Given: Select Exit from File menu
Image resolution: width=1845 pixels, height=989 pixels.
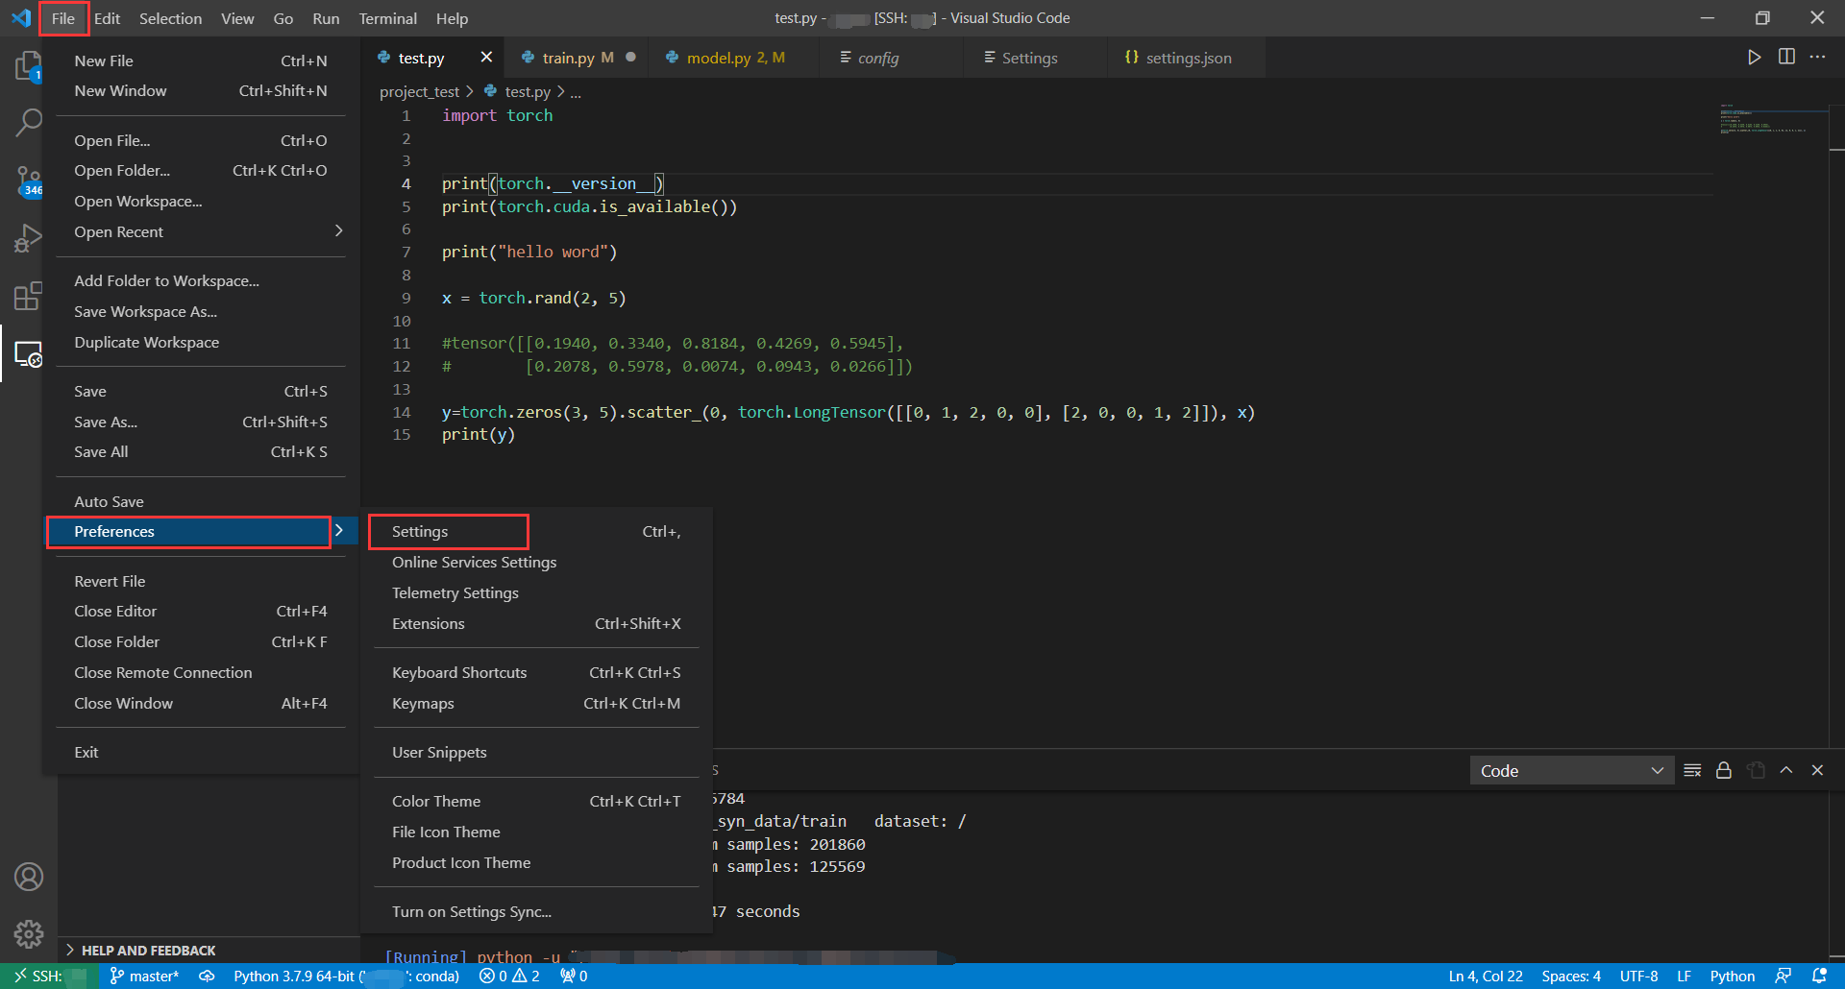Looking at the screenshot, I should pos(201,752).
